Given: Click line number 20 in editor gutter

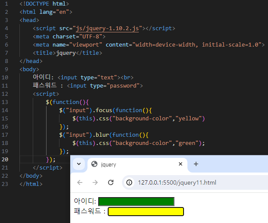Looking at the screenshot, I should pyautogui.click(x=5, y=159).
